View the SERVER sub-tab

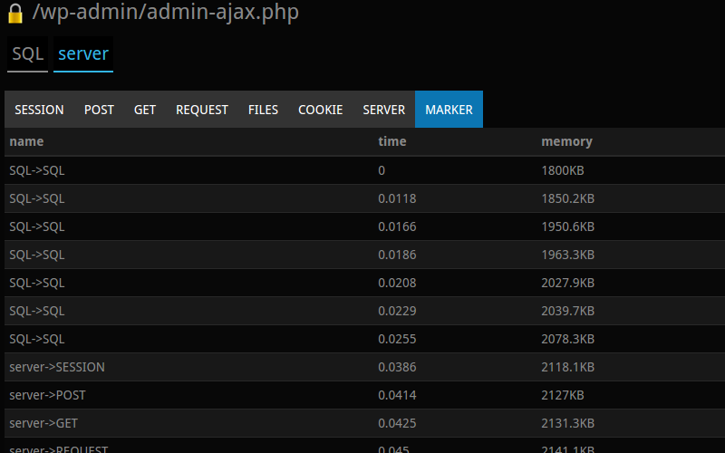(x=383, y=110)
